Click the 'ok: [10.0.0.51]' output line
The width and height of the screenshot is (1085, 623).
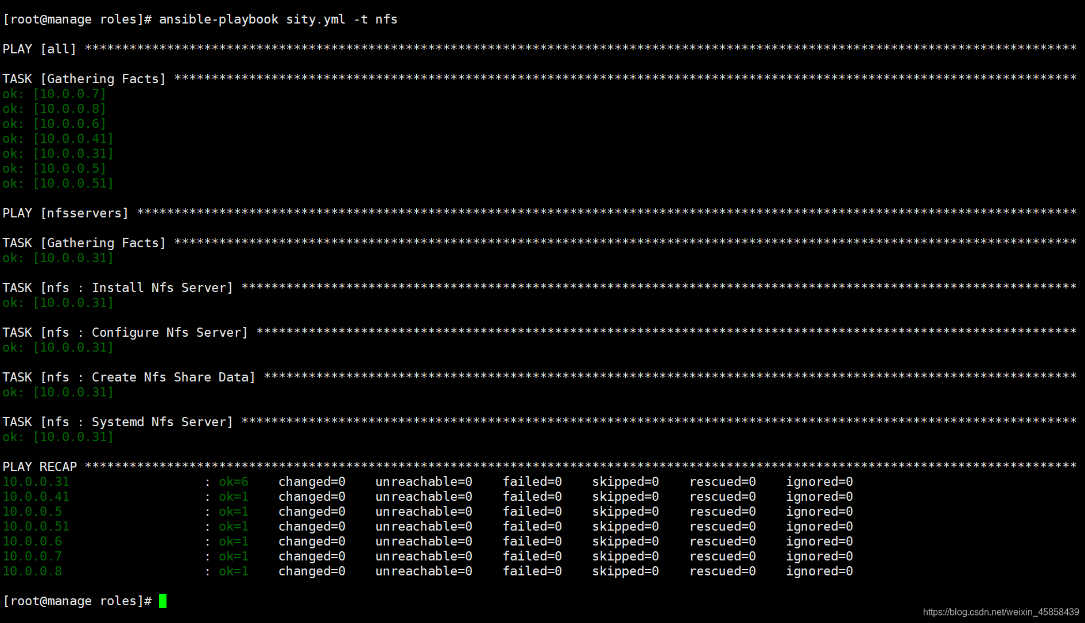58,184
